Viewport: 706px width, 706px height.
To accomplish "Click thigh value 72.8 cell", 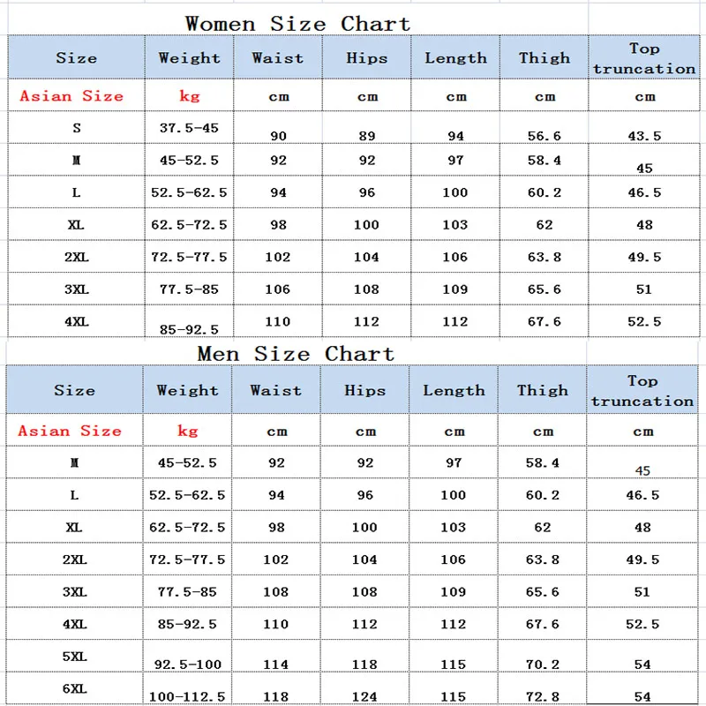I will point(543,696).
